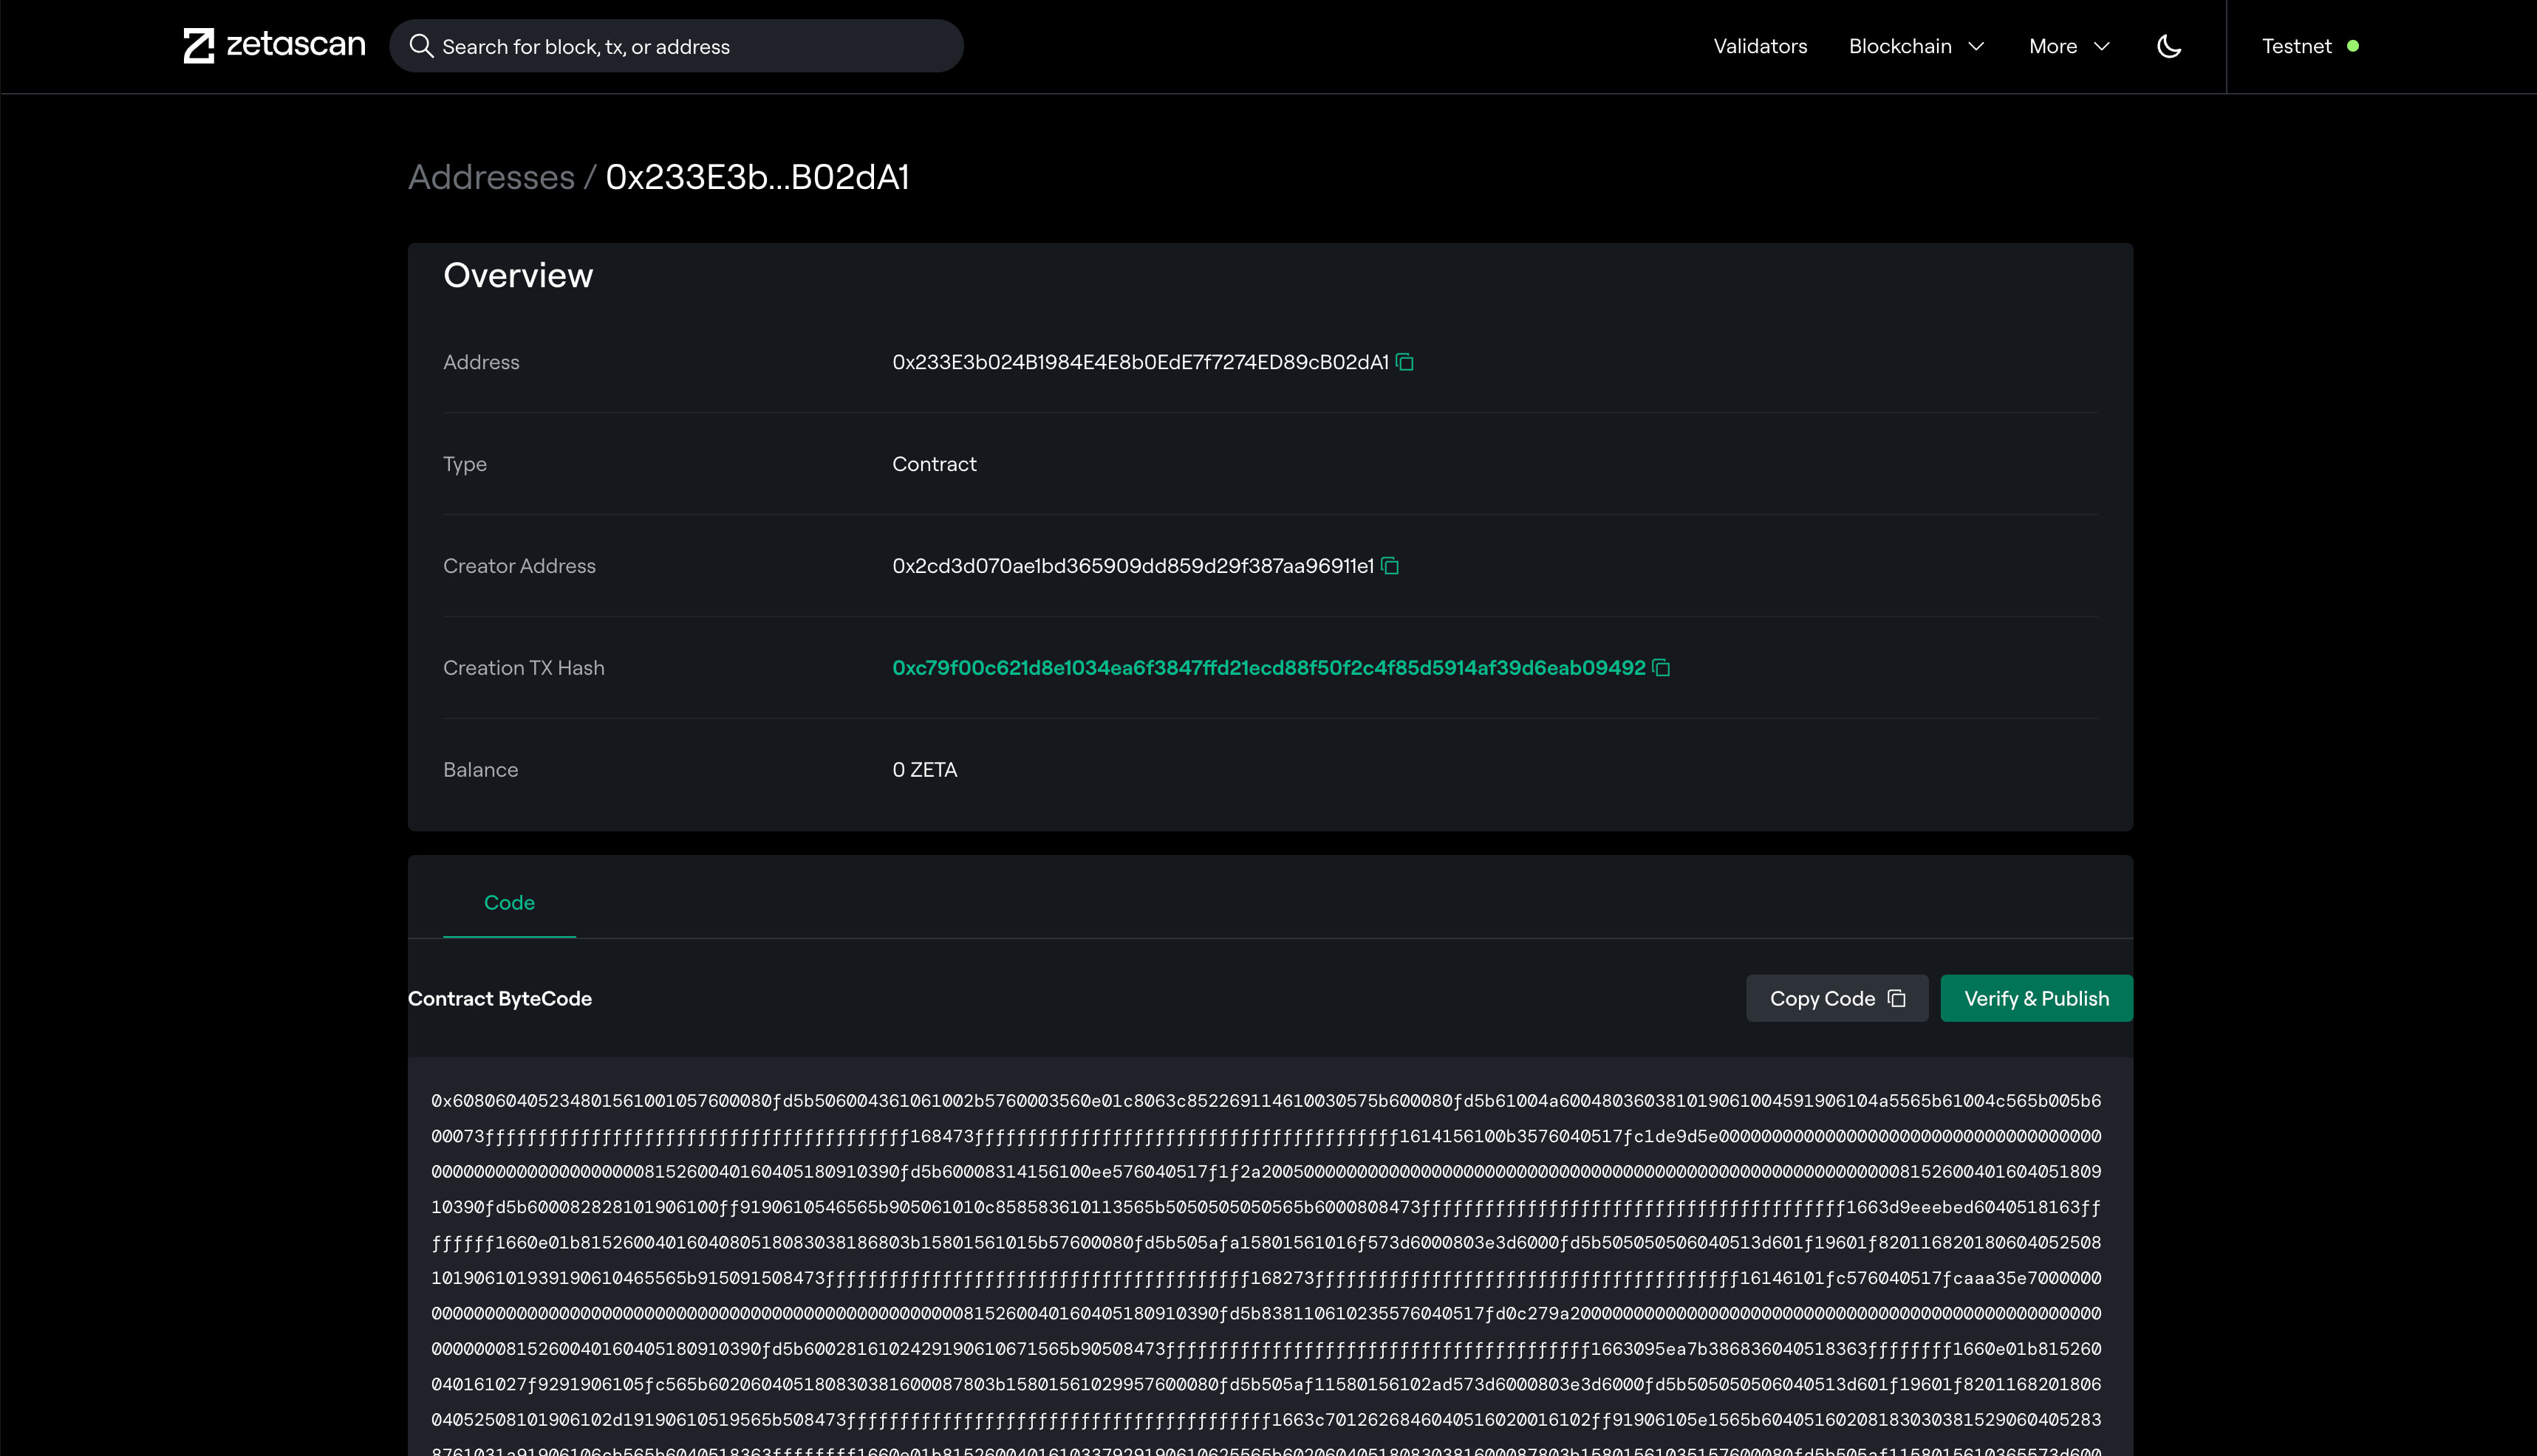
Task: Click the Copy Code icon button
Action: click(x=1897, y=998)
